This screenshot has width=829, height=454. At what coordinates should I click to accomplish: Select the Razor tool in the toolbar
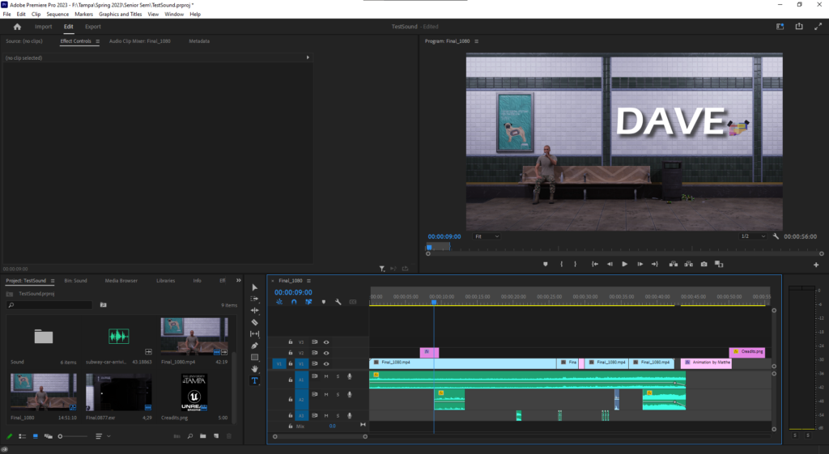[255, 322]
